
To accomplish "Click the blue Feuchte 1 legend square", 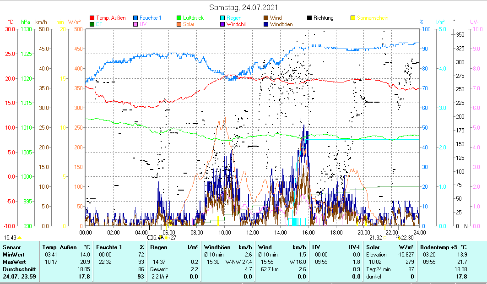I will pyautogui.click(x=135, y=18).
